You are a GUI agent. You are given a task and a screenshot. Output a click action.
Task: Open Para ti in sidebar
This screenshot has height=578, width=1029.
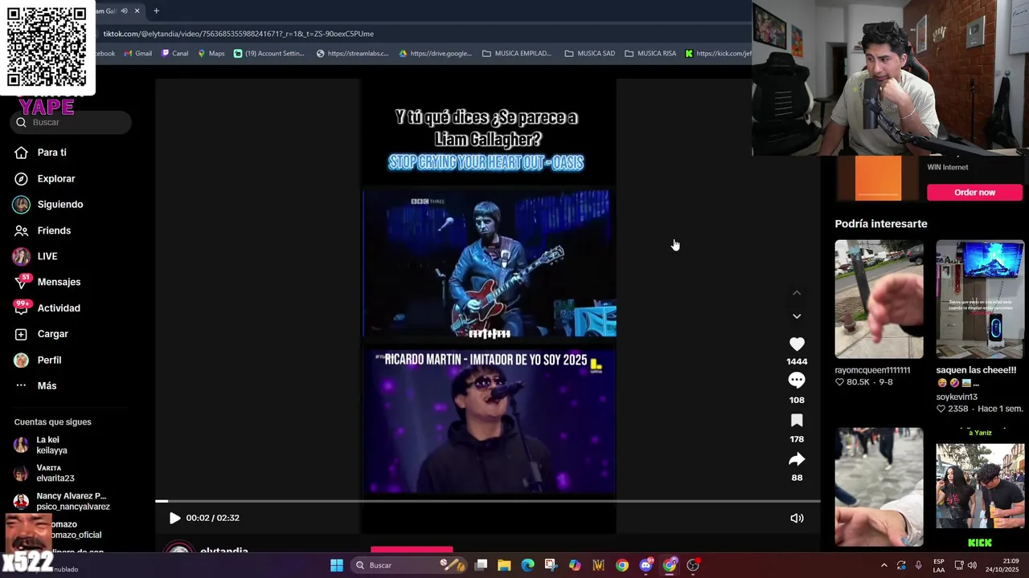[51, 153]
